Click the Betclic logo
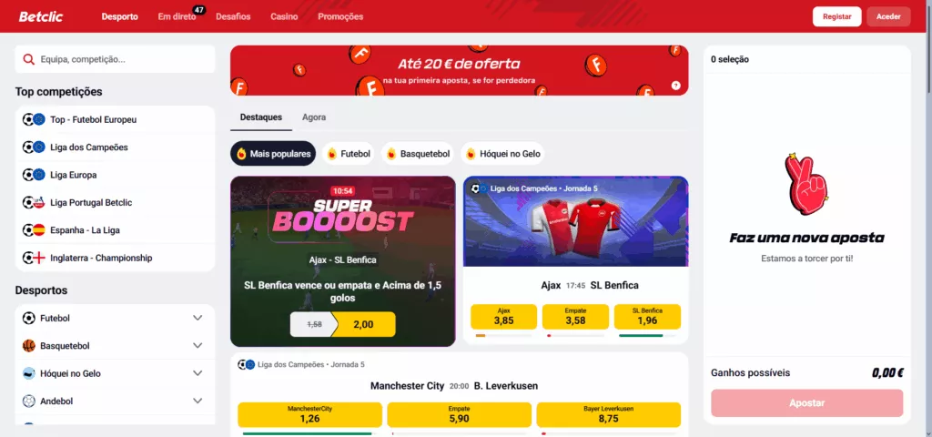Screen dimensions: 932x437 coord(41,16)
